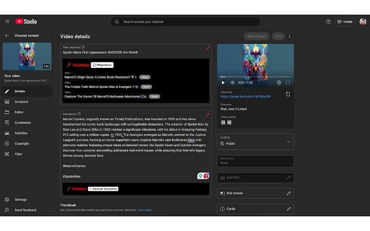The image size is (370, 231).
Task: Open the hamburger navigation menu
Action: (x=7, y=22)
